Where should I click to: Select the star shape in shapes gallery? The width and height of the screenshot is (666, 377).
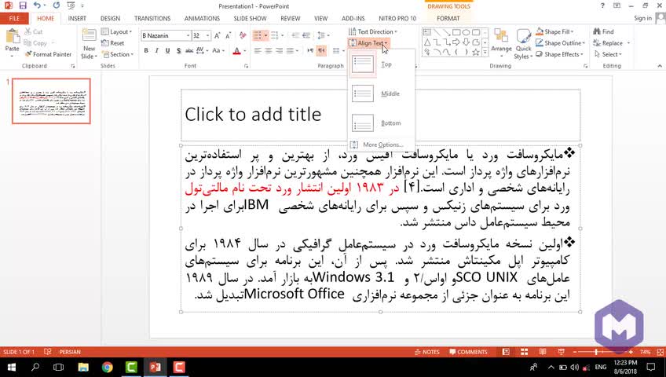coord(476,52)
